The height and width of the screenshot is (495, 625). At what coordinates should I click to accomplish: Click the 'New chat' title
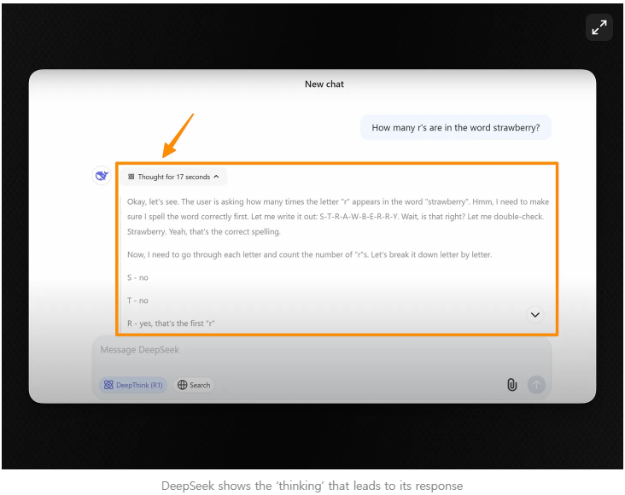pyautogui.click(x=324, y=84)
